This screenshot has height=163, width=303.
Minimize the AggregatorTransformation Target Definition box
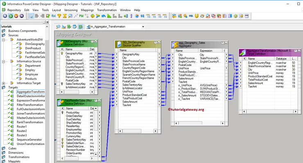point(299,51)
